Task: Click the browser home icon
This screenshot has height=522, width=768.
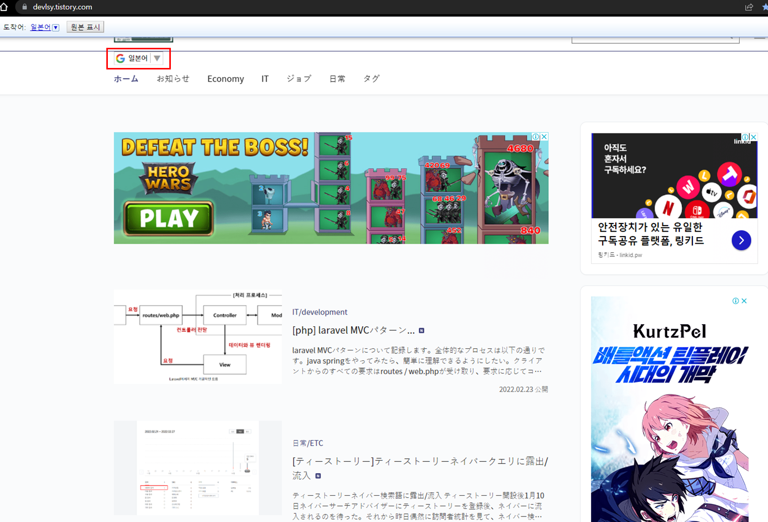Action: coord(4,7)
